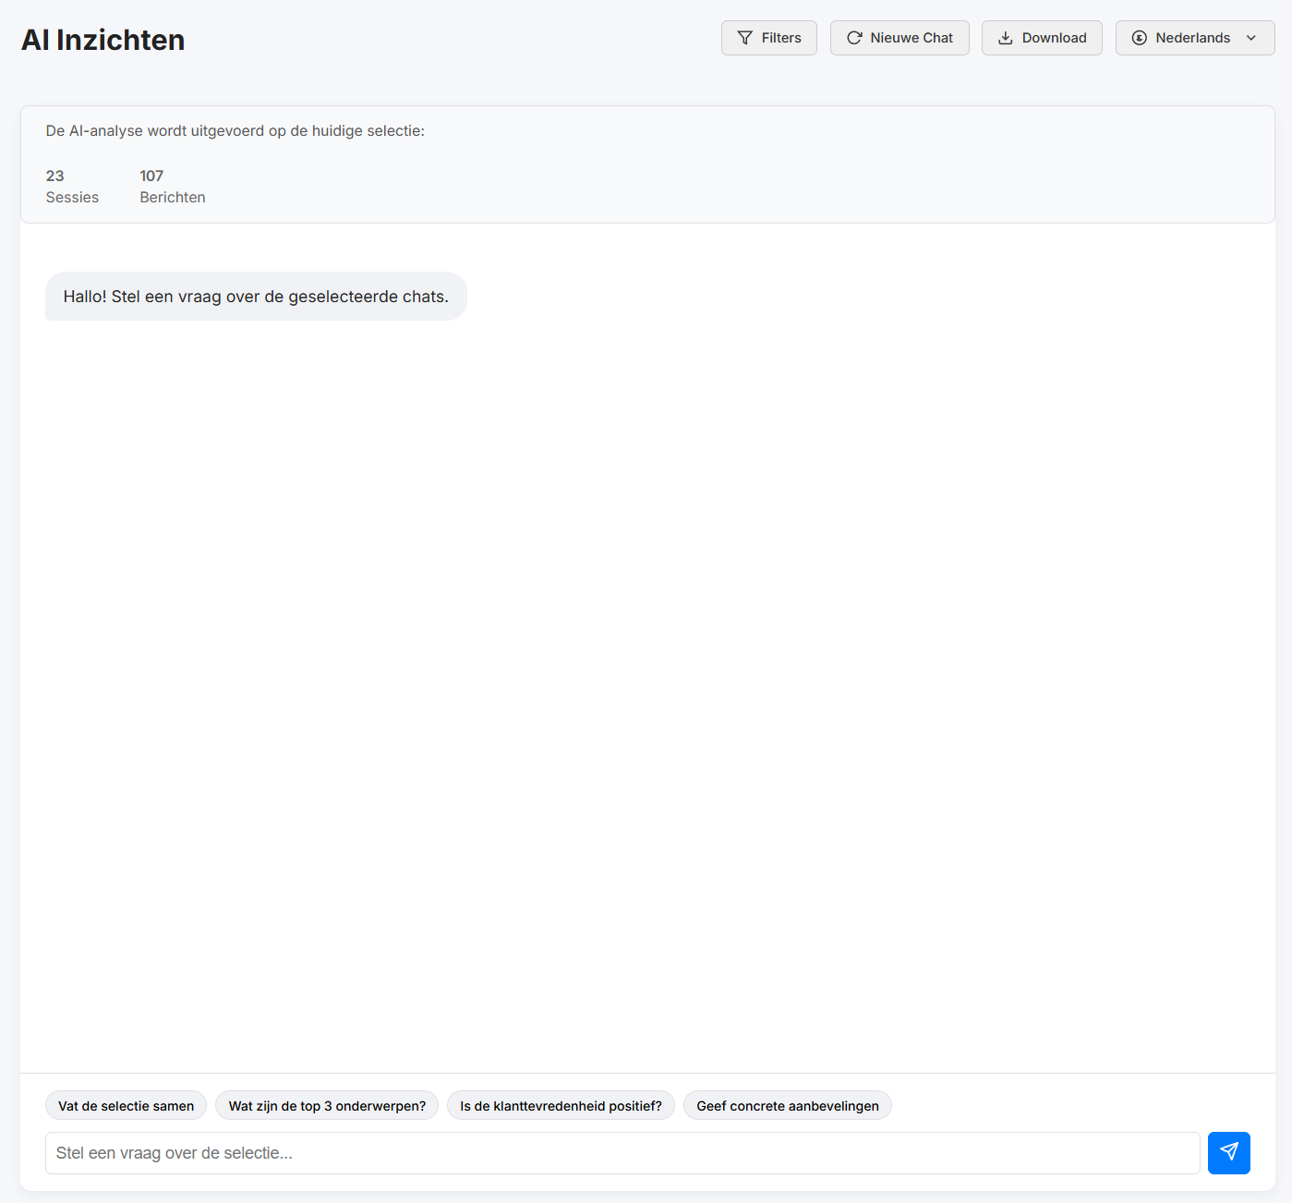This screenshot has width=1292, height=1203.
Task: Click the download arrow icon
Action: pyautogui.click(x=1003, y=38)
